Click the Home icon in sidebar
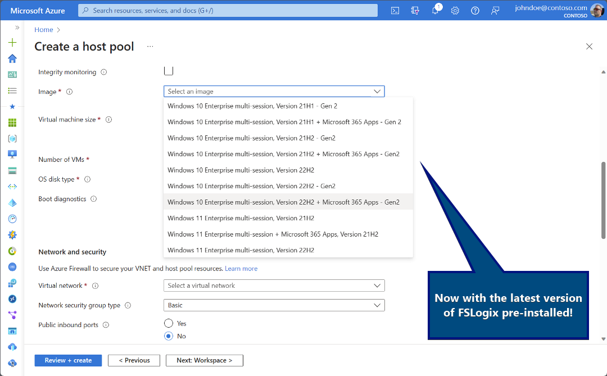The image size is (607, 376). pos(12,58)
